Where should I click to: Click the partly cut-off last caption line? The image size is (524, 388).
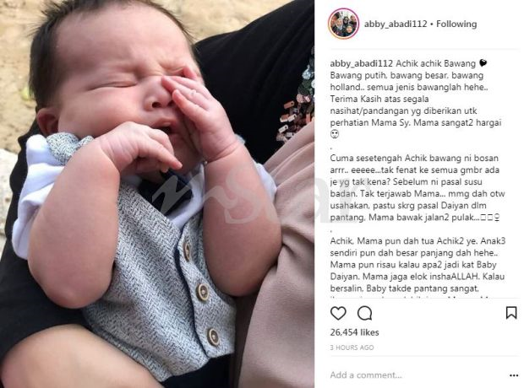point(411,296)
